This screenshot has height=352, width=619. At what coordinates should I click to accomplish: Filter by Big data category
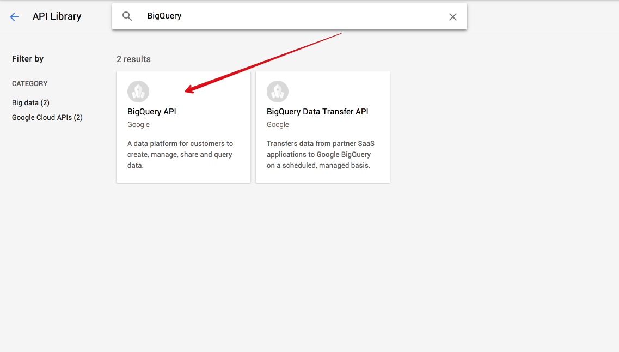pos(31,103)
